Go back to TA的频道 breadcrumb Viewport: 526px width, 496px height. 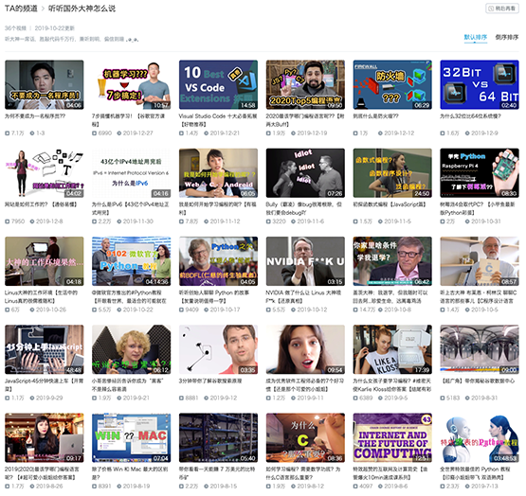[21, 9]
